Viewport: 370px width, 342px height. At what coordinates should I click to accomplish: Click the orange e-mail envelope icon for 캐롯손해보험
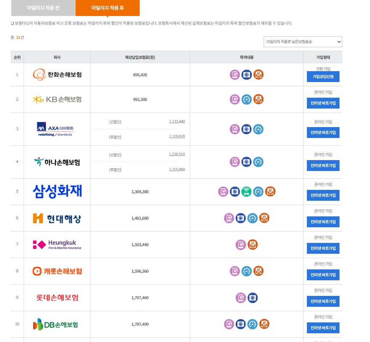[x=258, y=271]
